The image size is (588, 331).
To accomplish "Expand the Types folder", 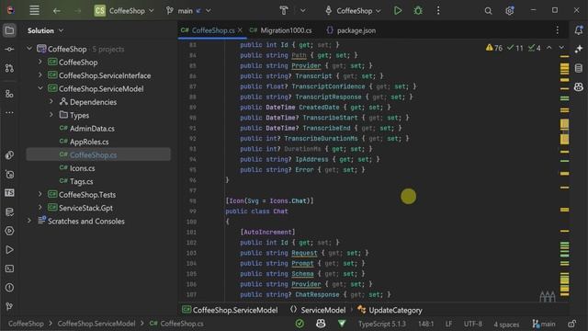I will pos(51,114).
